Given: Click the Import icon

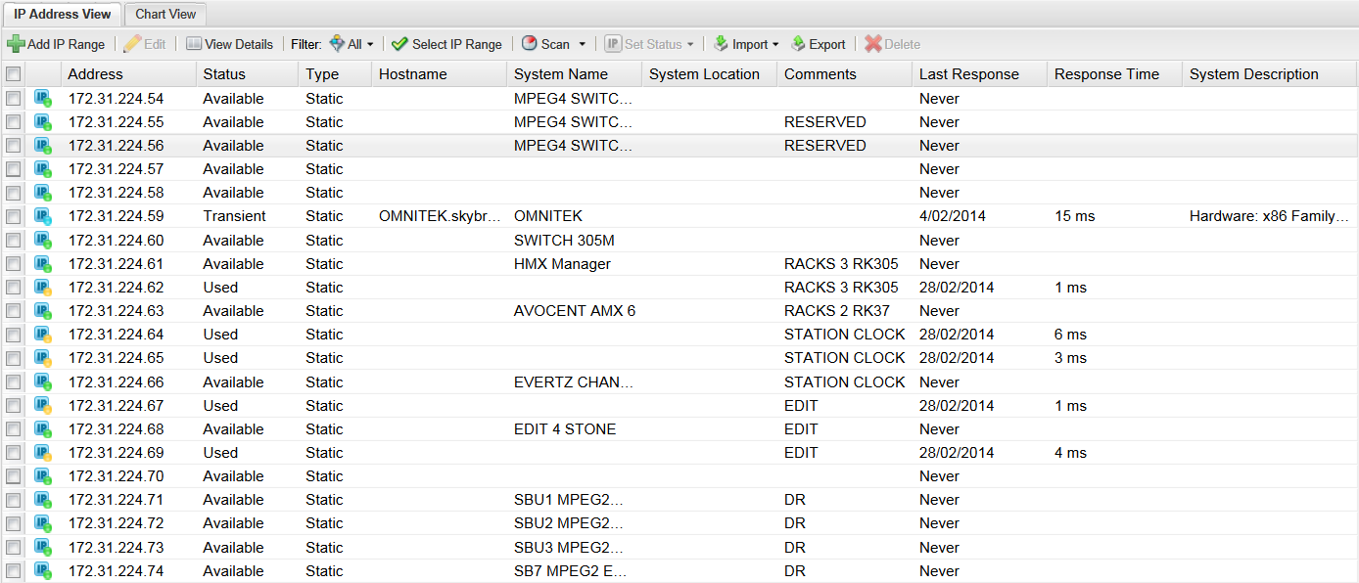Looking at the screenshot, I should click(x=721, y=44).
